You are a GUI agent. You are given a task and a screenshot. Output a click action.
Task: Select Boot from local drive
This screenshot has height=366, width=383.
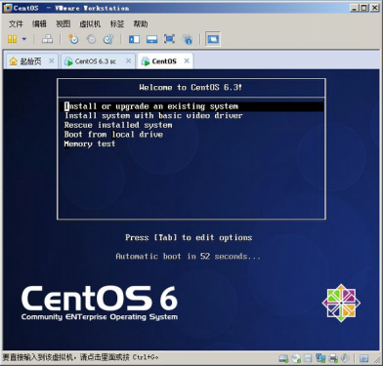[113, 135]
